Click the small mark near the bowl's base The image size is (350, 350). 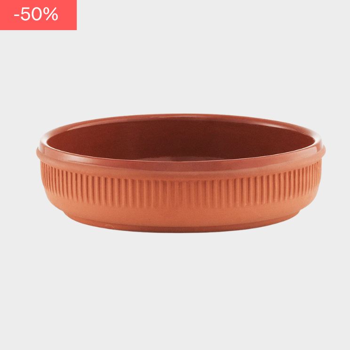tap(109, 226)
